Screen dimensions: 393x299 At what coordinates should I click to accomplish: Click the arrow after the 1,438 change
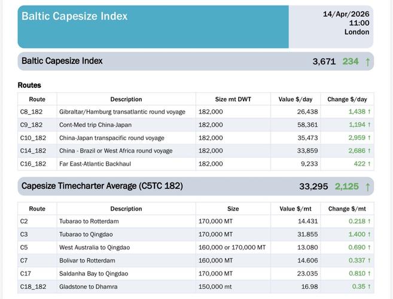click(x=369, y=112)
